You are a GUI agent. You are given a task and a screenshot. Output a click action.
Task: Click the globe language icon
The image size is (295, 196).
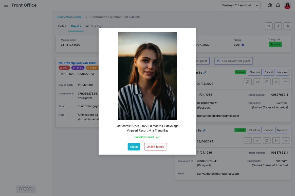[270, 5]
